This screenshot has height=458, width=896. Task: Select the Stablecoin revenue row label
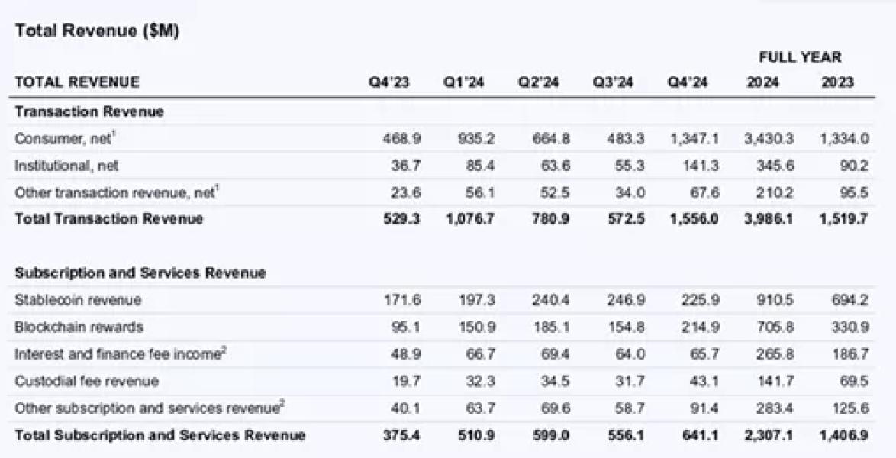click(x=78, y=300)
